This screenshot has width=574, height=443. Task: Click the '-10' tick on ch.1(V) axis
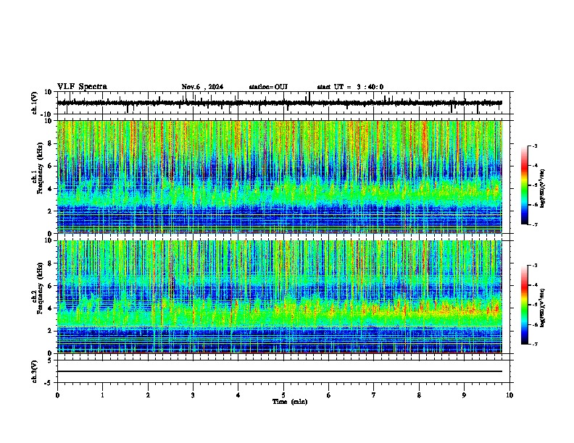47,114
